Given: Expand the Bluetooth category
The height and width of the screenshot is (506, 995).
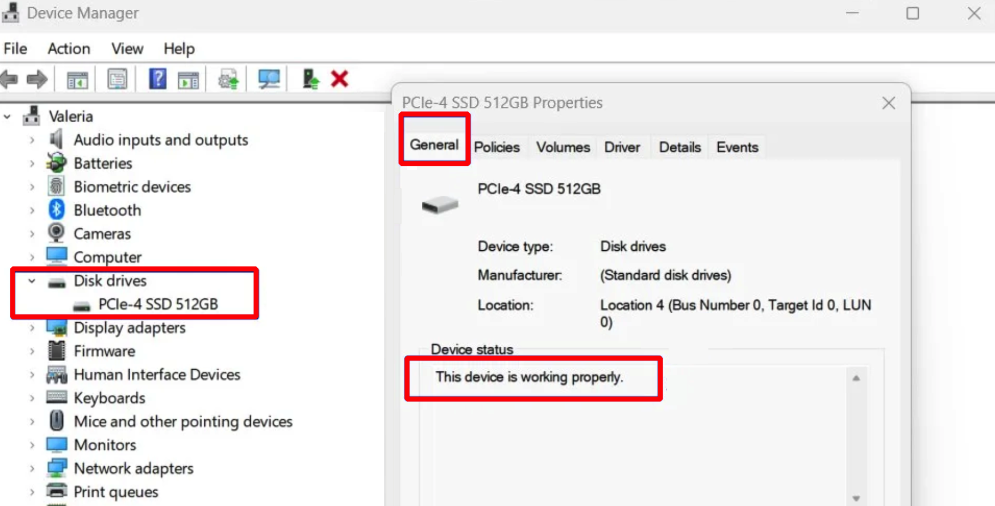Looking at the screenshot, I should click(x=32, y=210).
